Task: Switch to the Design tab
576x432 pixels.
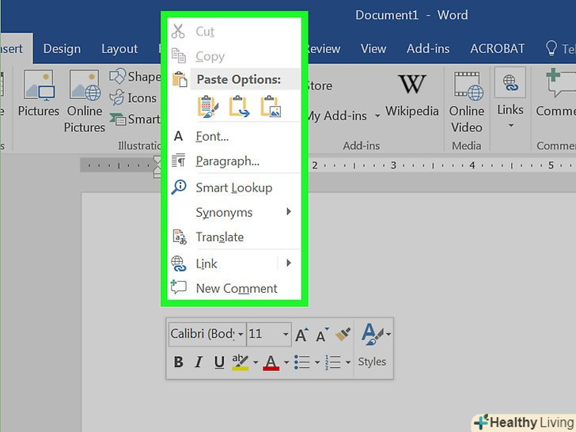Action: [62, 48]
